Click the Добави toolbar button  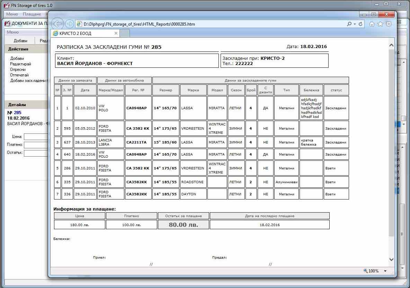20,41
